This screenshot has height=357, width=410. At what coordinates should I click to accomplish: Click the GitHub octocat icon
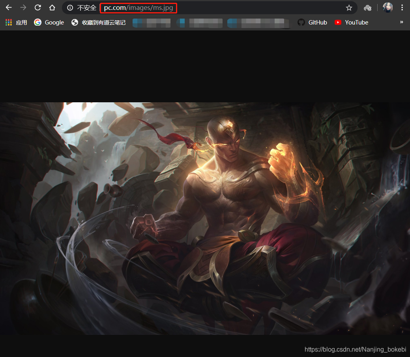[301, 23]
